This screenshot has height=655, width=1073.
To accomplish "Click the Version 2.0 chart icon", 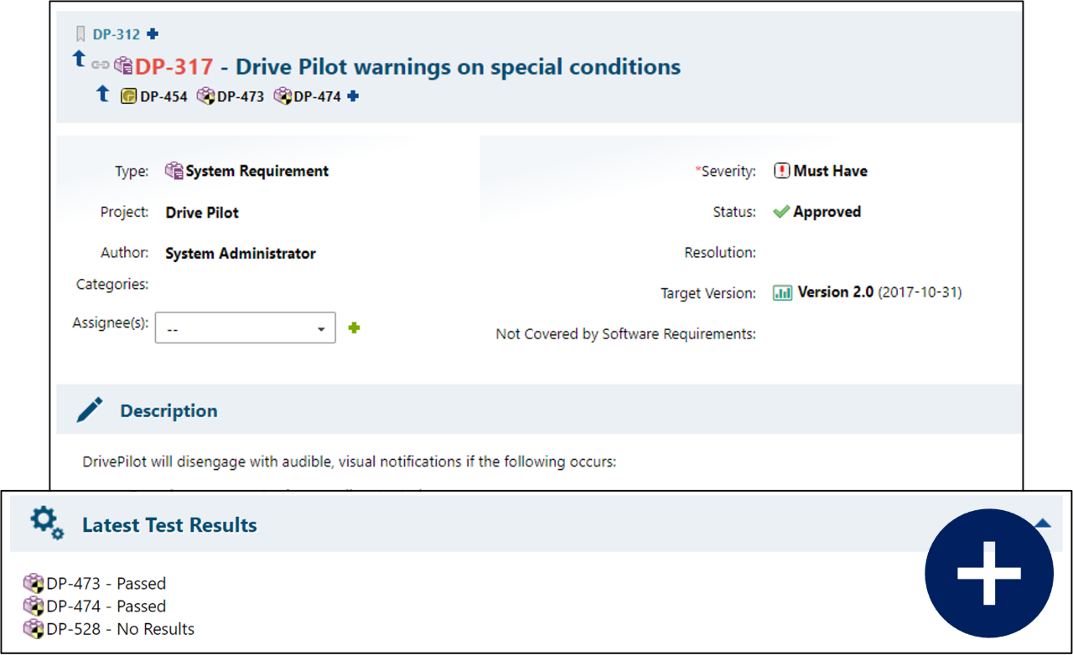I will pos(782,293).
